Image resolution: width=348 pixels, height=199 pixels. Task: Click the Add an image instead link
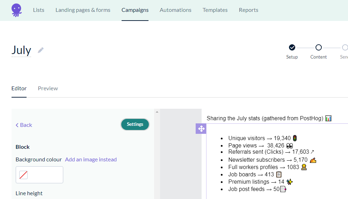pyautogui.click(x=91, y=160)
